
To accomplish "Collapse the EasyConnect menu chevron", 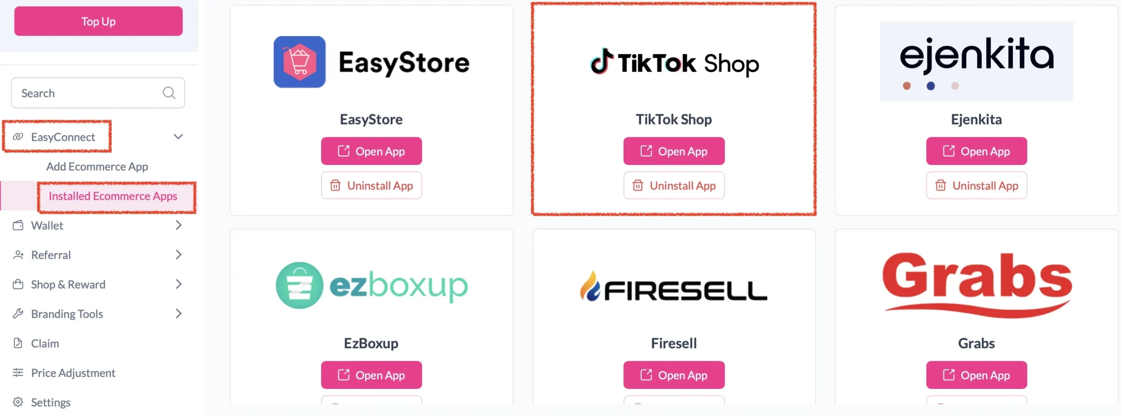I will point(178,136).
